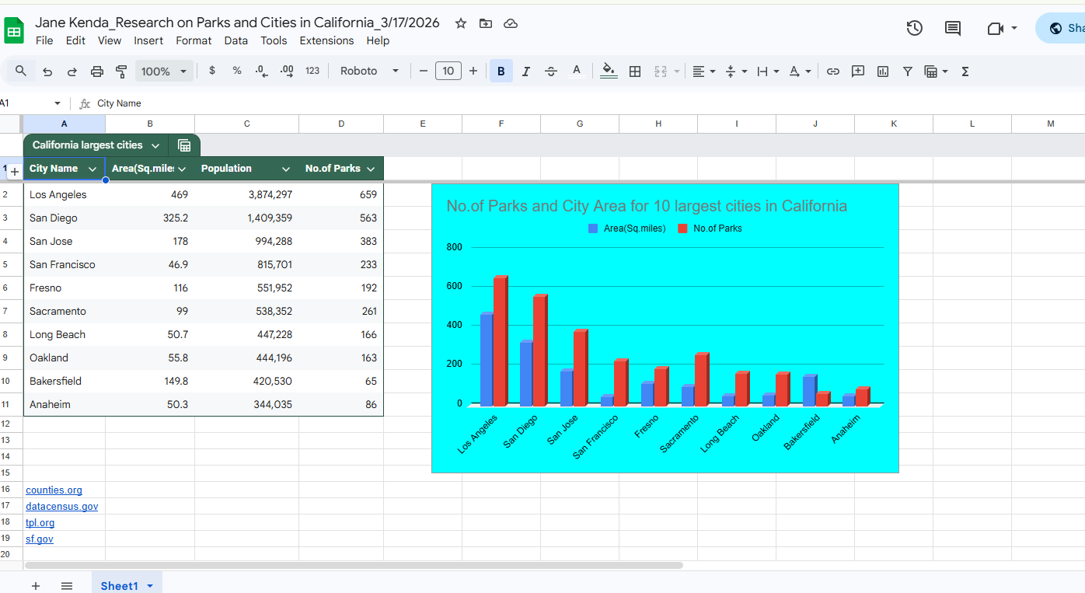This screenshot has height=593, width=1085.
Task: Click the search menus magnifier icon
Action: pos(21,71)
